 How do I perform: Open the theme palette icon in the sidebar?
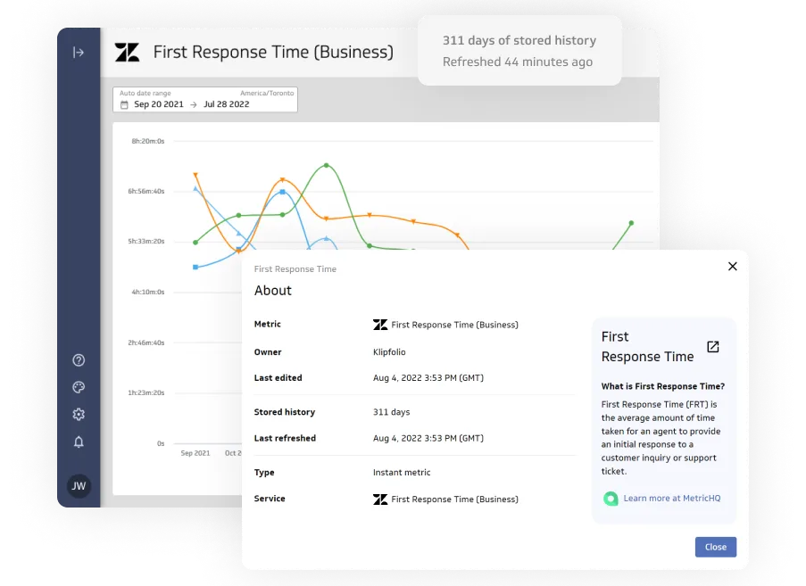tap(79, 387)
